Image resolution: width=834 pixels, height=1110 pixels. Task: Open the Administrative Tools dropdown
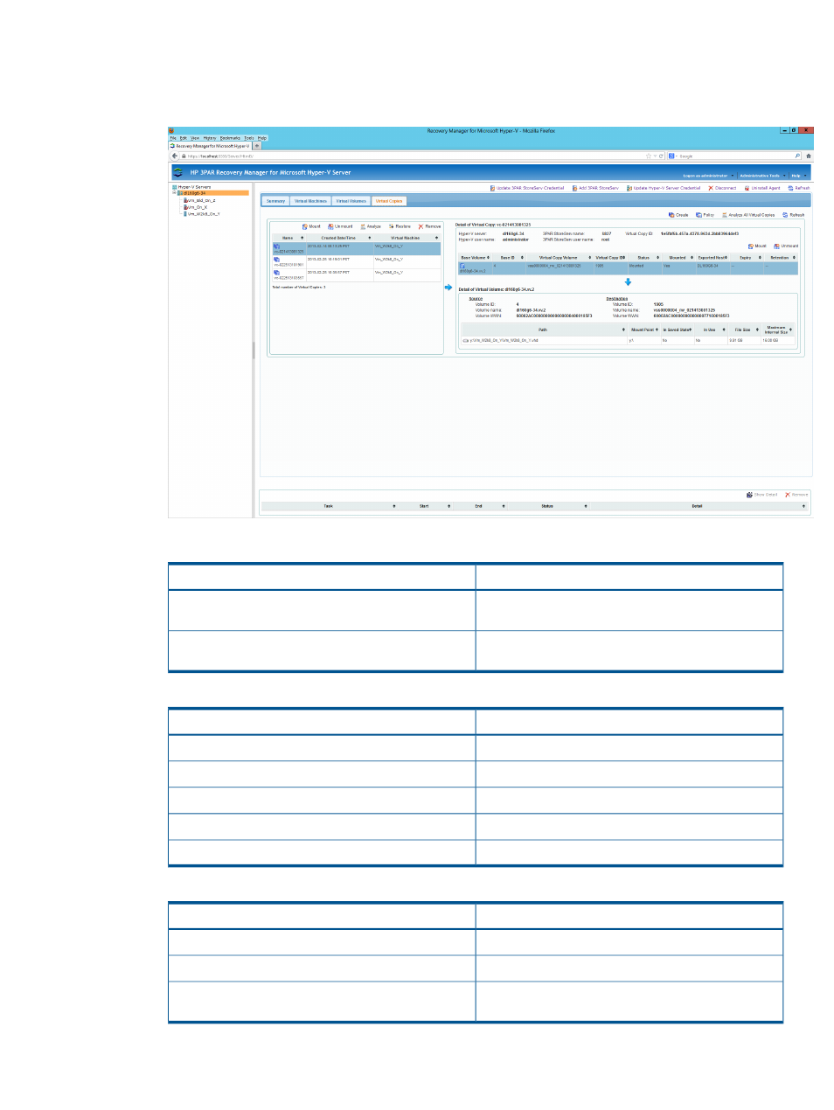click(x=762, y=176)
